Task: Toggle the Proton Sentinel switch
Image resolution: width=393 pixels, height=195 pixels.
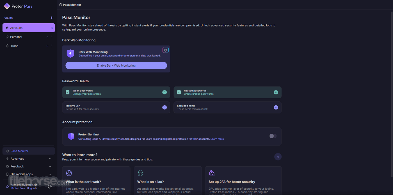Action: pos(273,136)
